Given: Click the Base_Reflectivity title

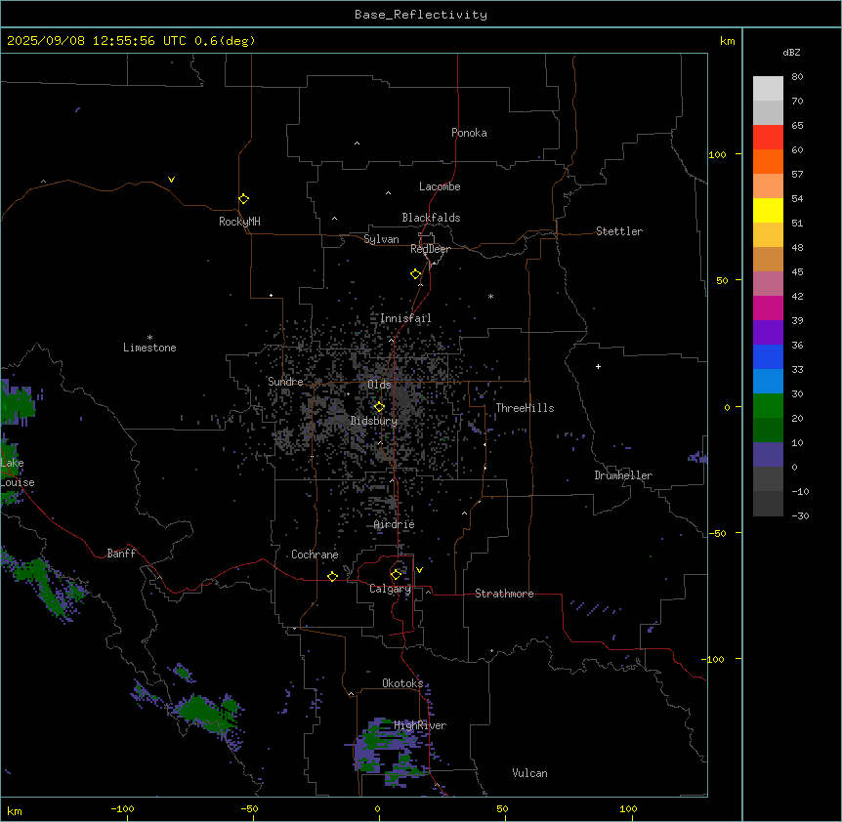Looking at the screenshot, I should click(421, 15).
